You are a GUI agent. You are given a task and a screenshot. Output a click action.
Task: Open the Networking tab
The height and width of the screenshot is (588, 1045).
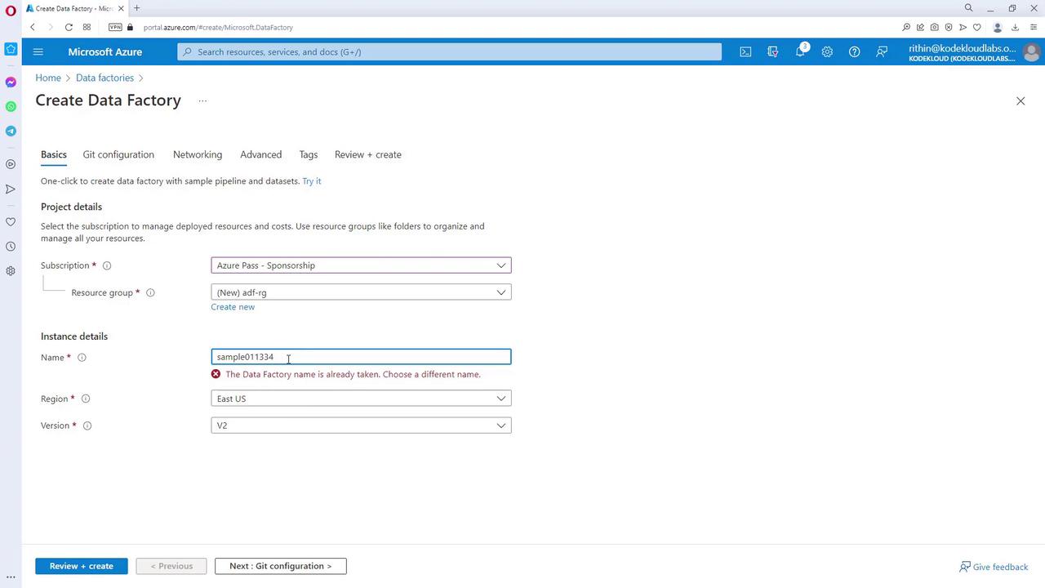click(198, 154)
